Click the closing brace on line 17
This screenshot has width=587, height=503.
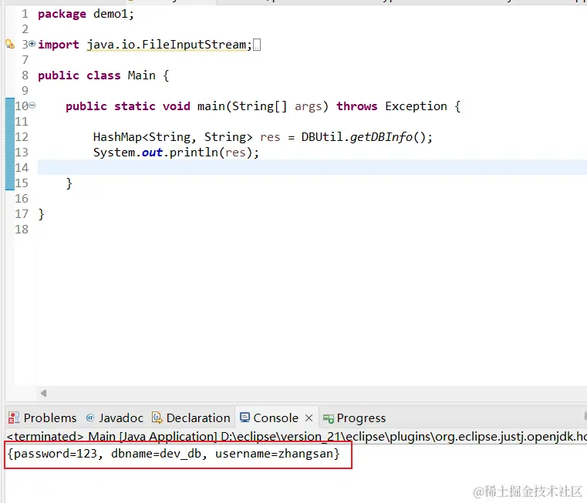[x=41, y=214]
